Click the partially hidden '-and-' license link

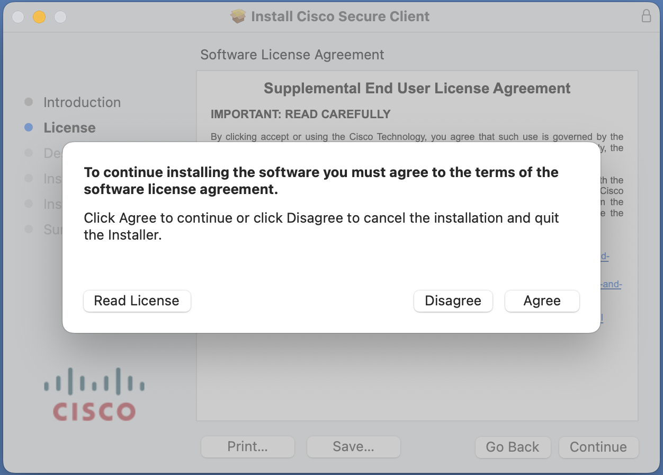611,284
